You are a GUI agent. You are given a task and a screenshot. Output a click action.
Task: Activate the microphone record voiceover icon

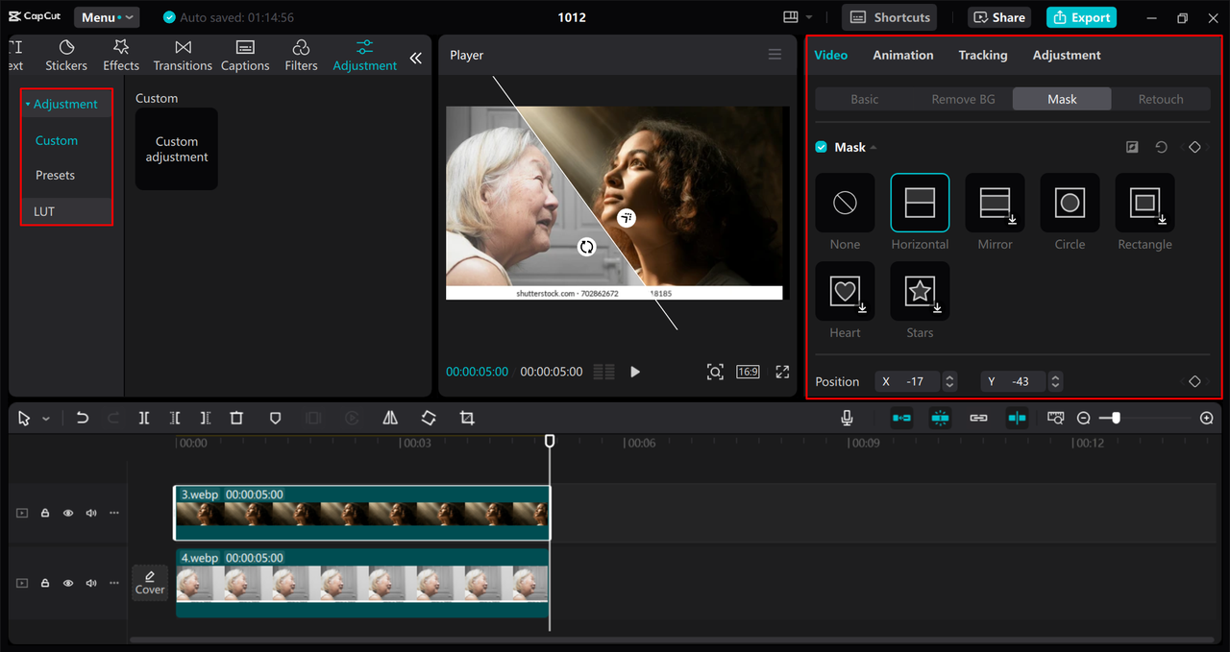[847, 418]
